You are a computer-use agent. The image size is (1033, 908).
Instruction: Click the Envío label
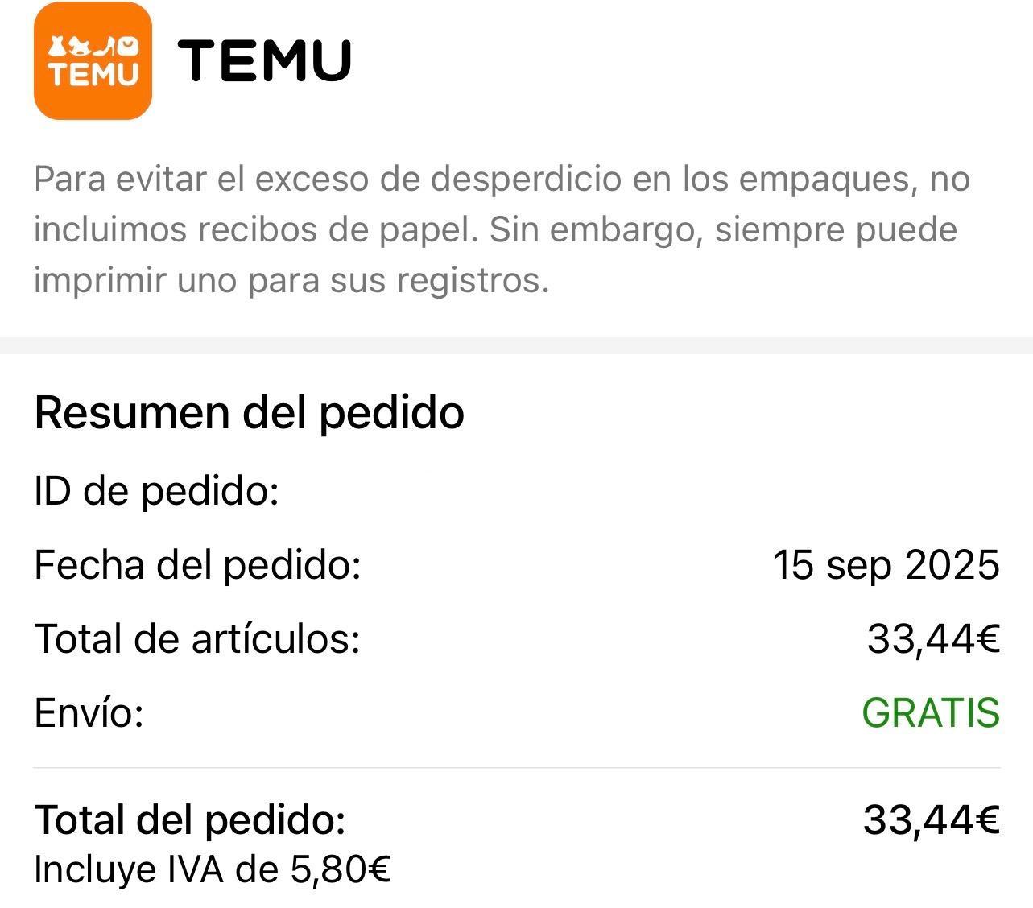89,712
